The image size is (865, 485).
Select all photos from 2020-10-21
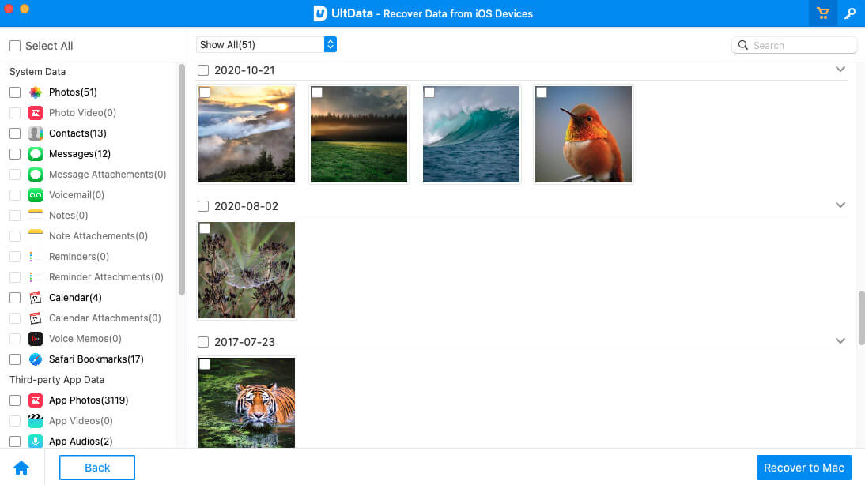pos(203,70)
